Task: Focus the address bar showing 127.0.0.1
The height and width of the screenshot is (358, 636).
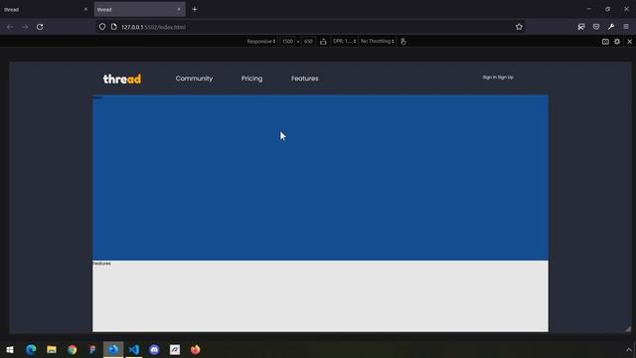Action: 310,27
